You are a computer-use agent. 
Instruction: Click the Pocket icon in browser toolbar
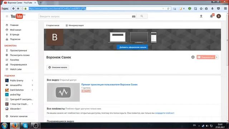pos(218,9)
